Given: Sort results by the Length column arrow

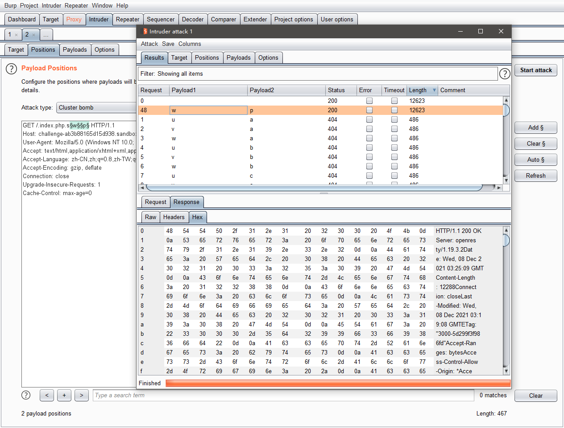Looking at the screenshot, I should (x=434, y=90).
